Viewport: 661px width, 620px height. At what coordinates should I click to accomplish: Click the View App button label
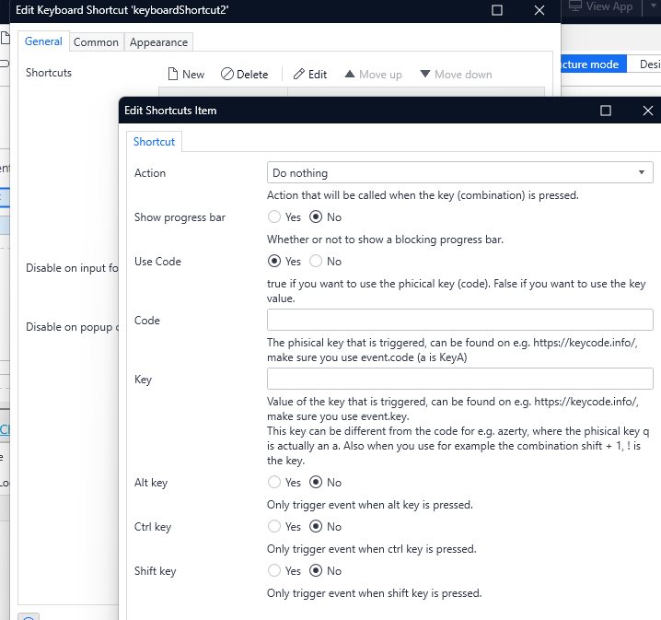point(609,6)
